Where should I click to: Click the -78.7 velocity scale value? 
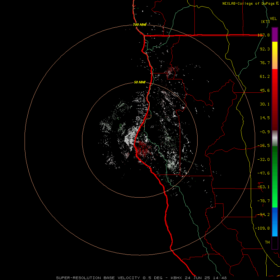point(264,201)
